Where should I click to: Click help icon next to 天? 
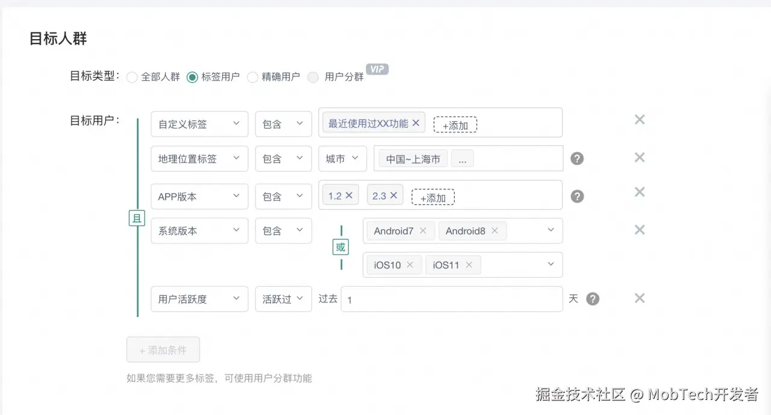pyautogui.click(x=593, y=299)
